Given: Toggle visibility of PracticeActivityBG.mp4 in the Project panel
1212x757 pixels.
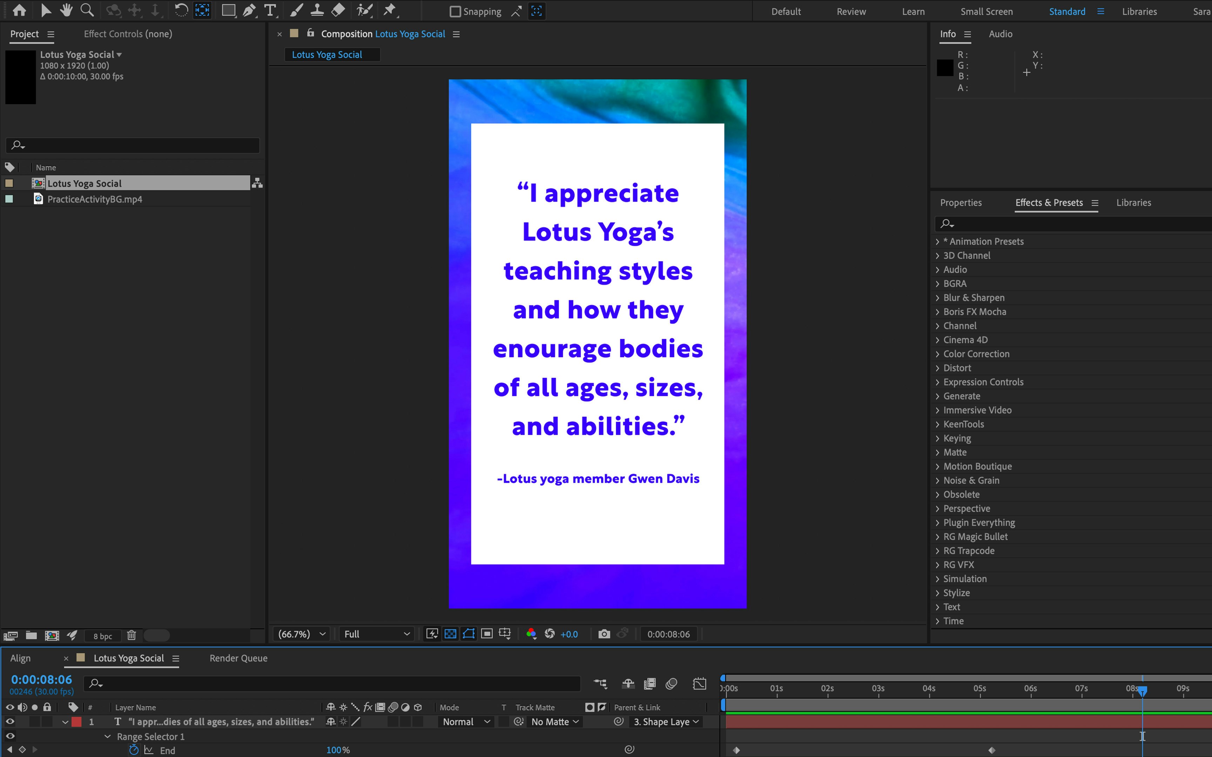Looking at the screenshot, I should [x=9, y=199].
